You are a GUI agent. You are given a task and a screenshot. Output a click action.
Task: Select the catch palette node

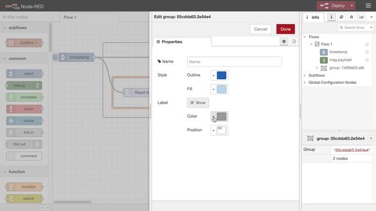24,109
